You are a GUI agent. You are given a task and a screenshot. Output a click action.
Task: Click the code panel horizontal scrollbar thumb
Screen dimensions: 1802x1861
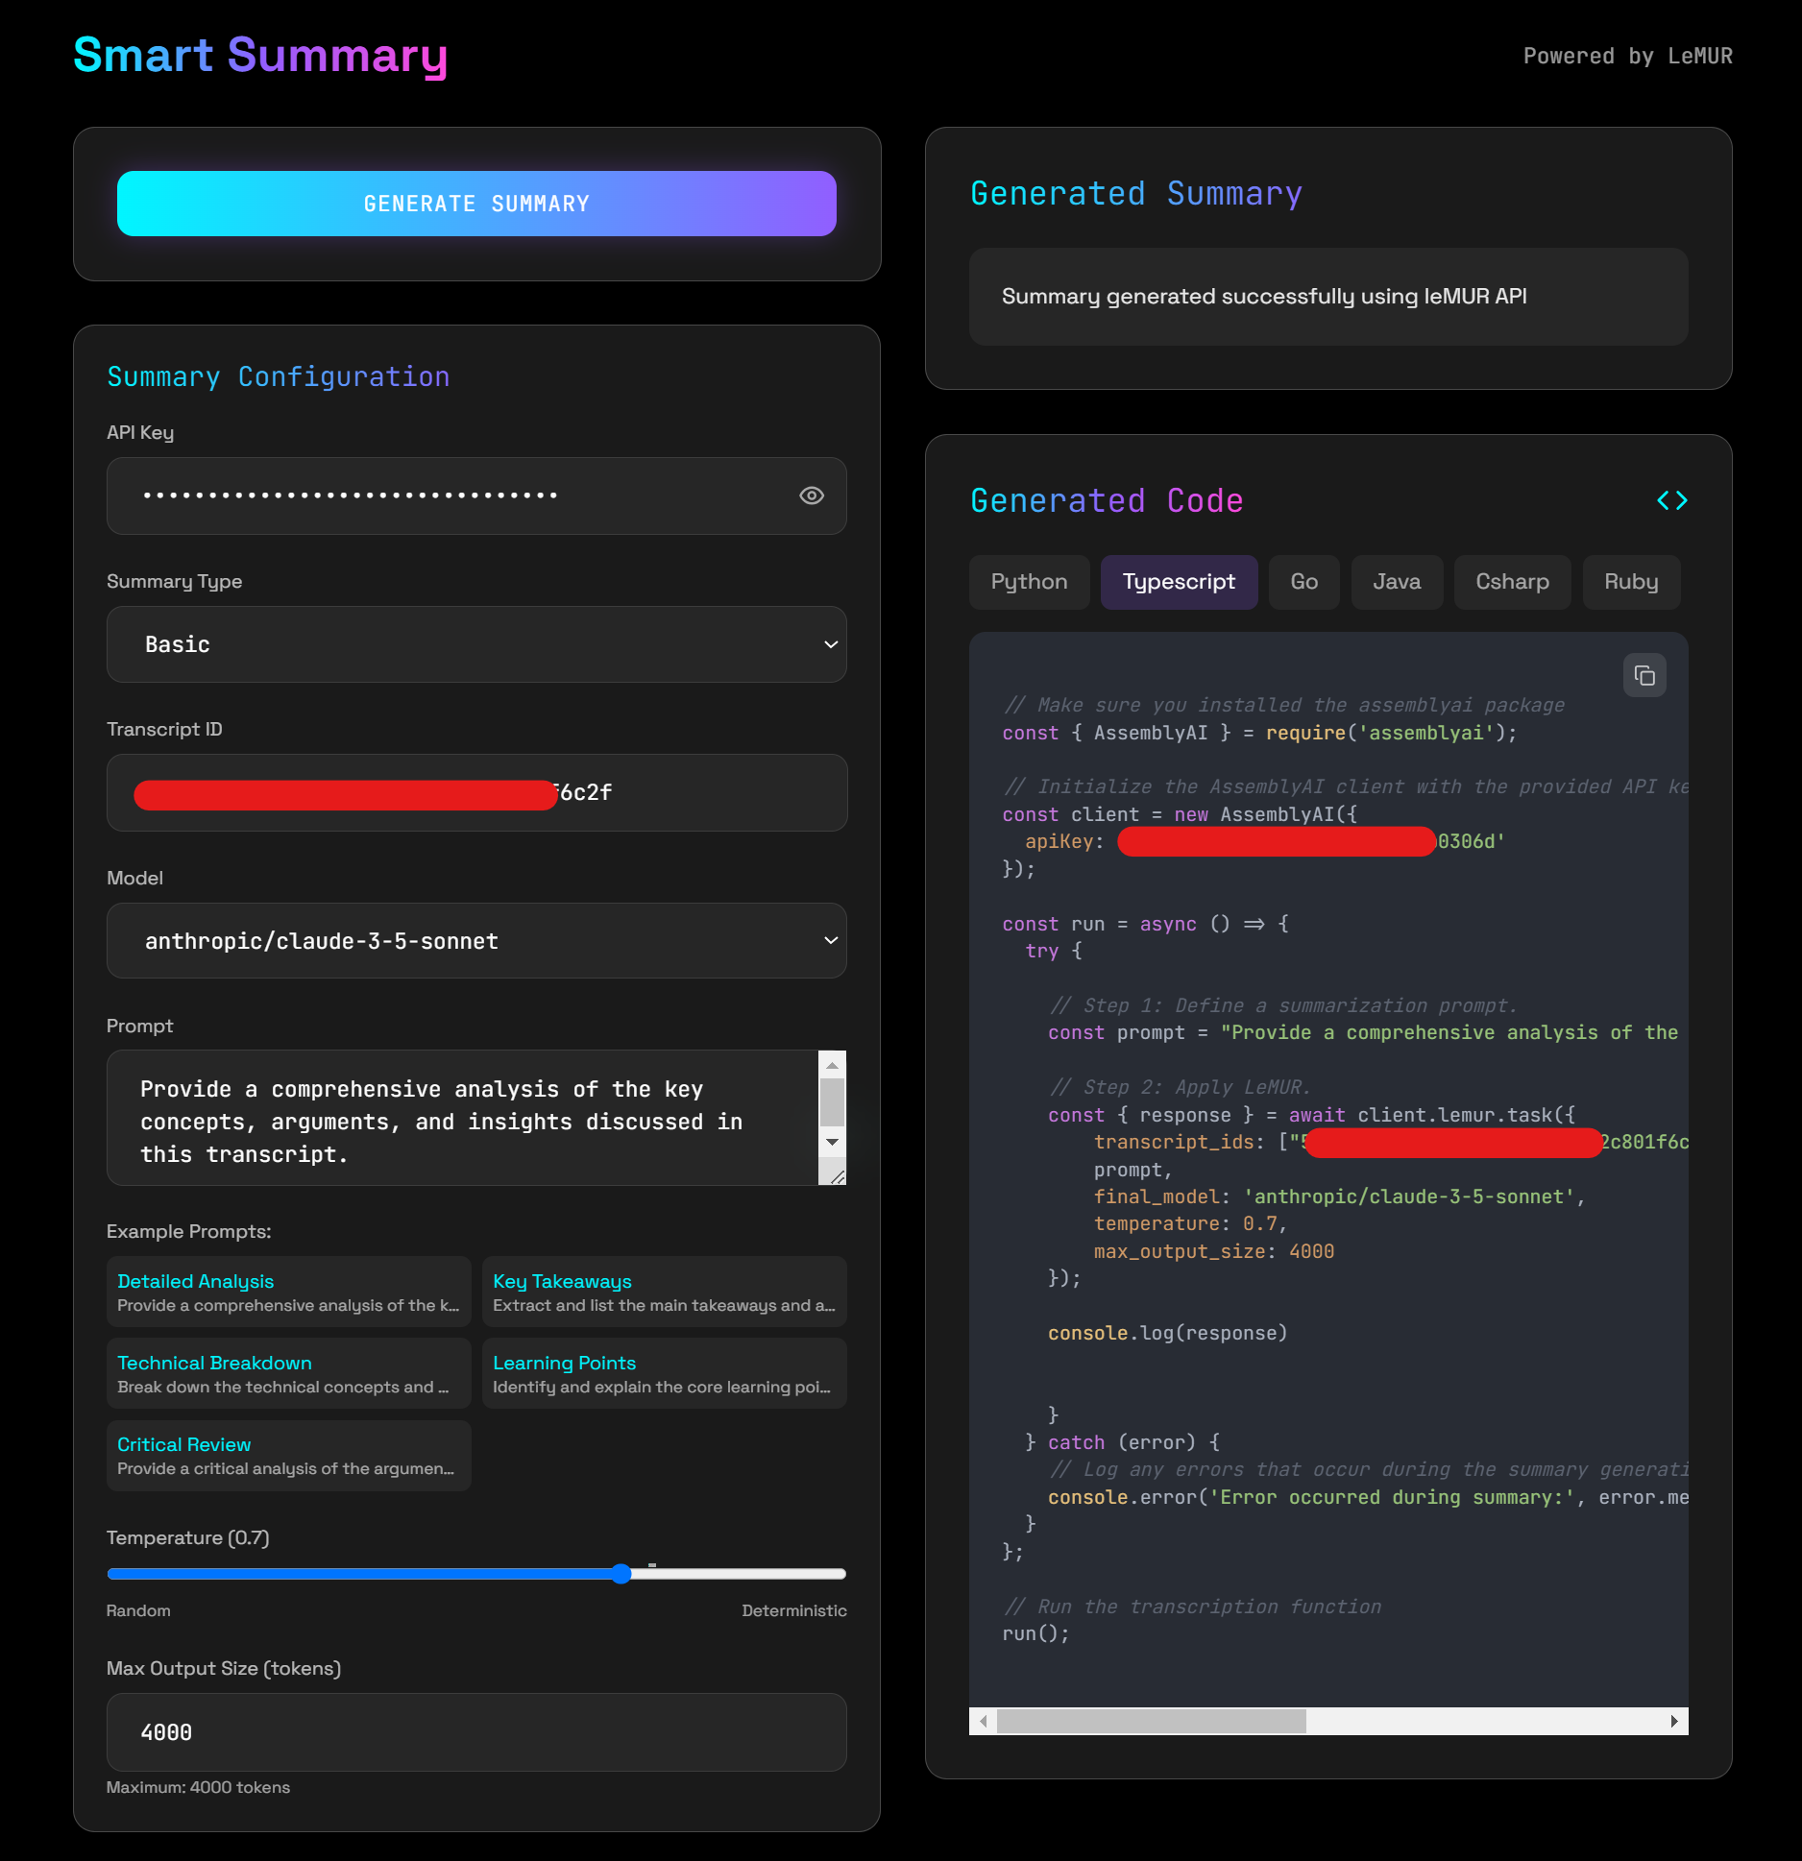click(x=1151, y=1721)
